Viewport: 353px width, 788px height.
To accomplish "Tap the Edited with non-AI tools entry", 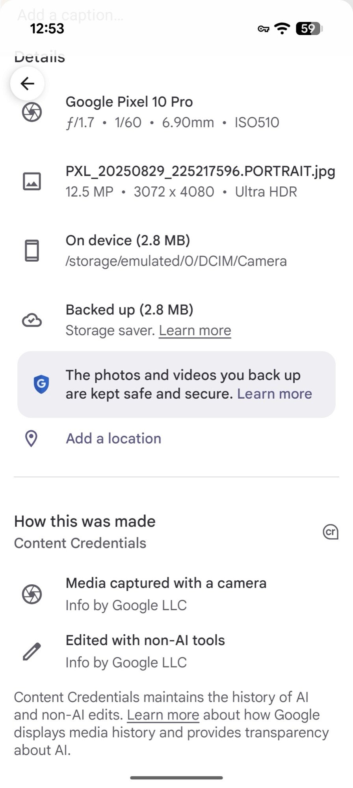I will click(145, 641).
